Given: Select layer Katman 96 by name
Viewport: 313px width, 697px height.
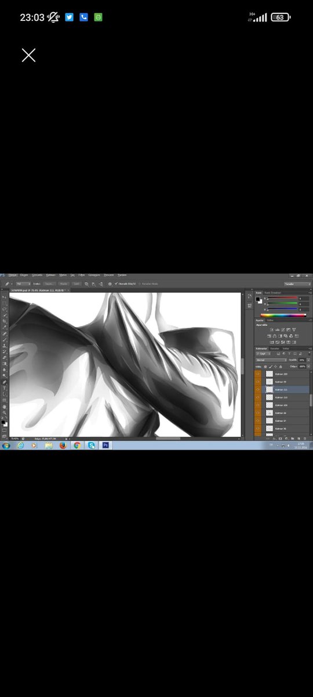Looking at the screenshot, I should click(279, 429).
